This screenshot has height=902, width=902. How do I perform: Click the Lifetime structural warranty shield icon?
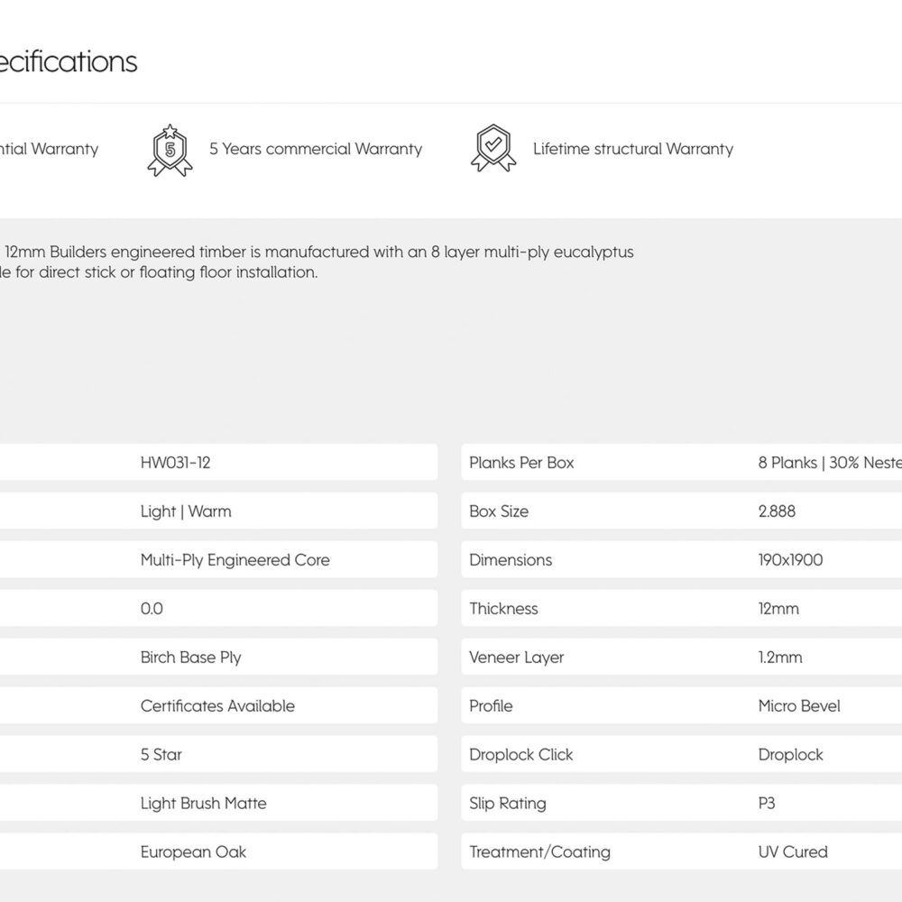[493, 149]
